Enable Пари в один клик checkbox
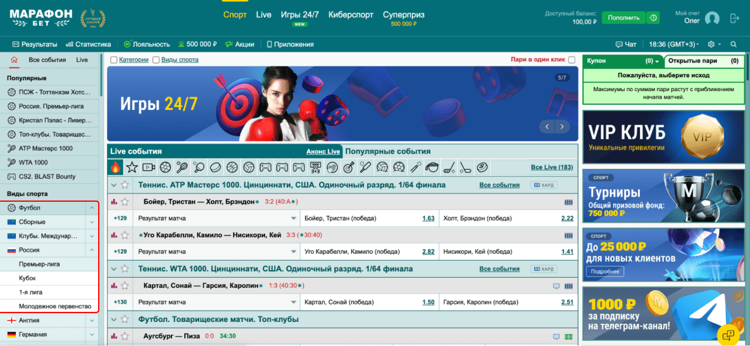The width and height of the screenshot is (750, 346). point(572,60)
